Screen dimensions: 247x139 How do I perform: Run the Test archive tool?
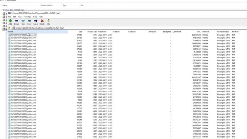[x=23, y=22]
